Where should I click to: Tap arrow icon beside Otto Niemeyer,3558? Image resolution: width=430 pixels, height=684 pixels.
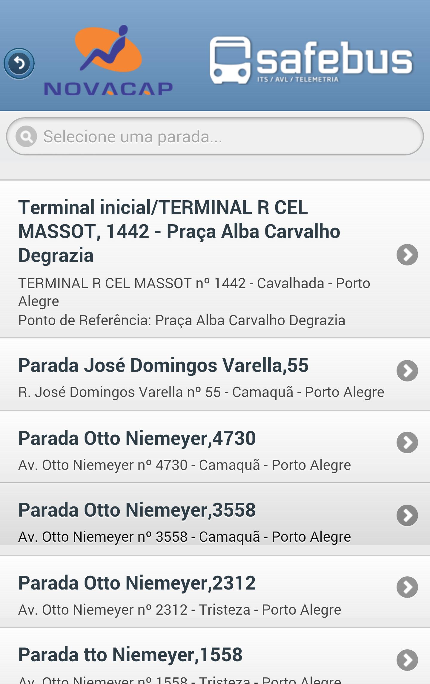[x=407, y=515]
